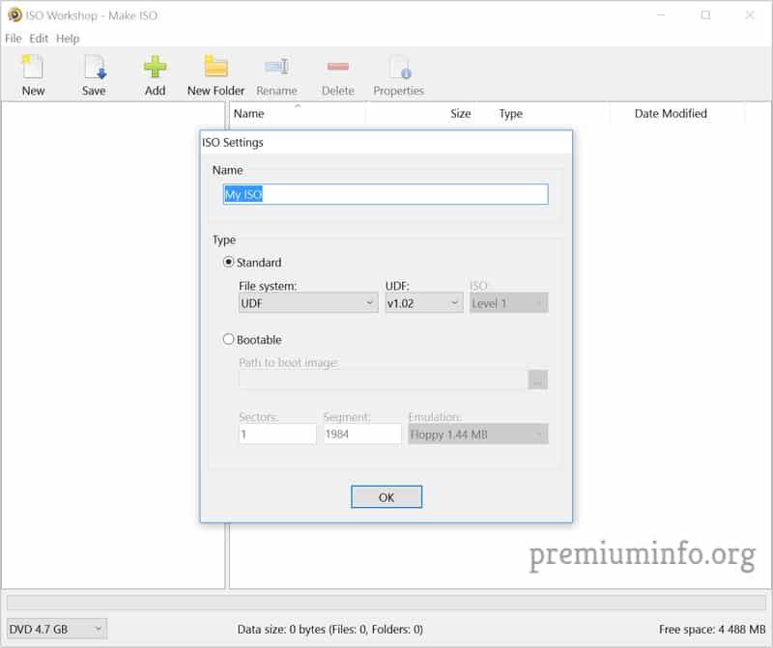Open the Properties toolbar icon
773x648 pixels.
(398, 69)
